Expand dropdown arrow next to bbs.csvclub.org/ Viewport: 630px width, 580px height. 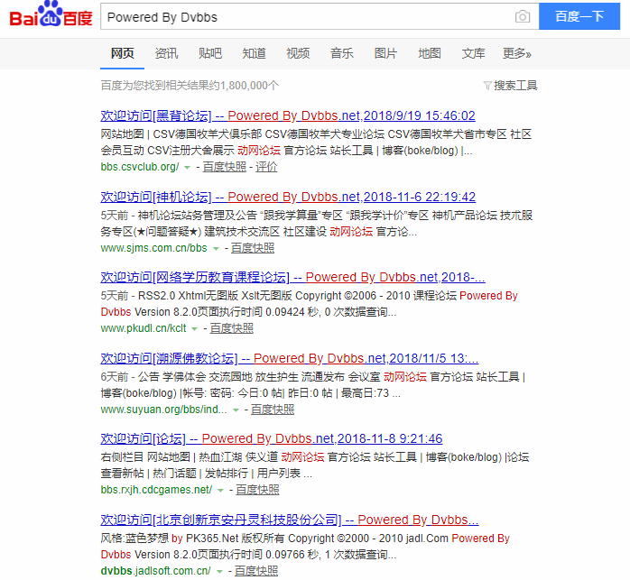point(187,168)
